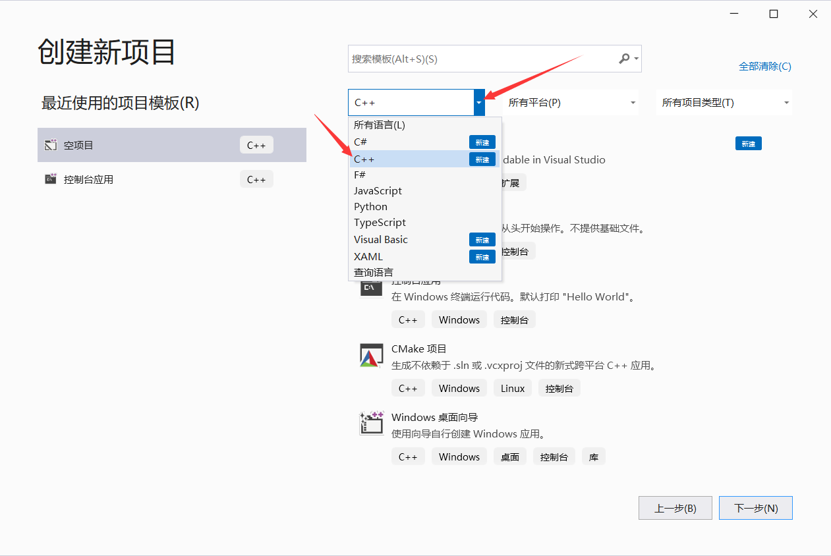
Task: Select 查询语言 from the language list
Action: click(425, 272)
